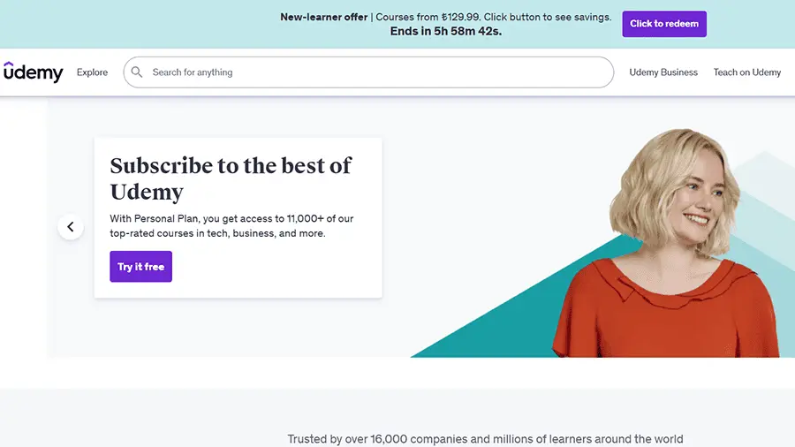Open the Explore menu

click(x=92, y=72)
